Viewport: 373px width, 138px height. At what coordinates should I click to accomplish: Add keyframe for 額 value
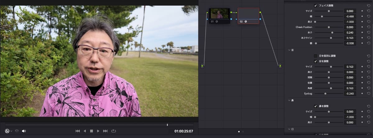pos(362,43)
